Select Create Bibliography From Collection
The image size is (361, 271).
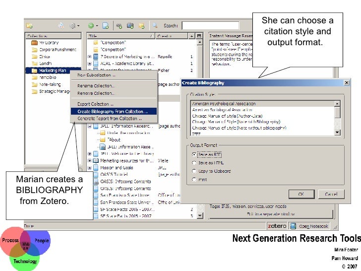114,112
